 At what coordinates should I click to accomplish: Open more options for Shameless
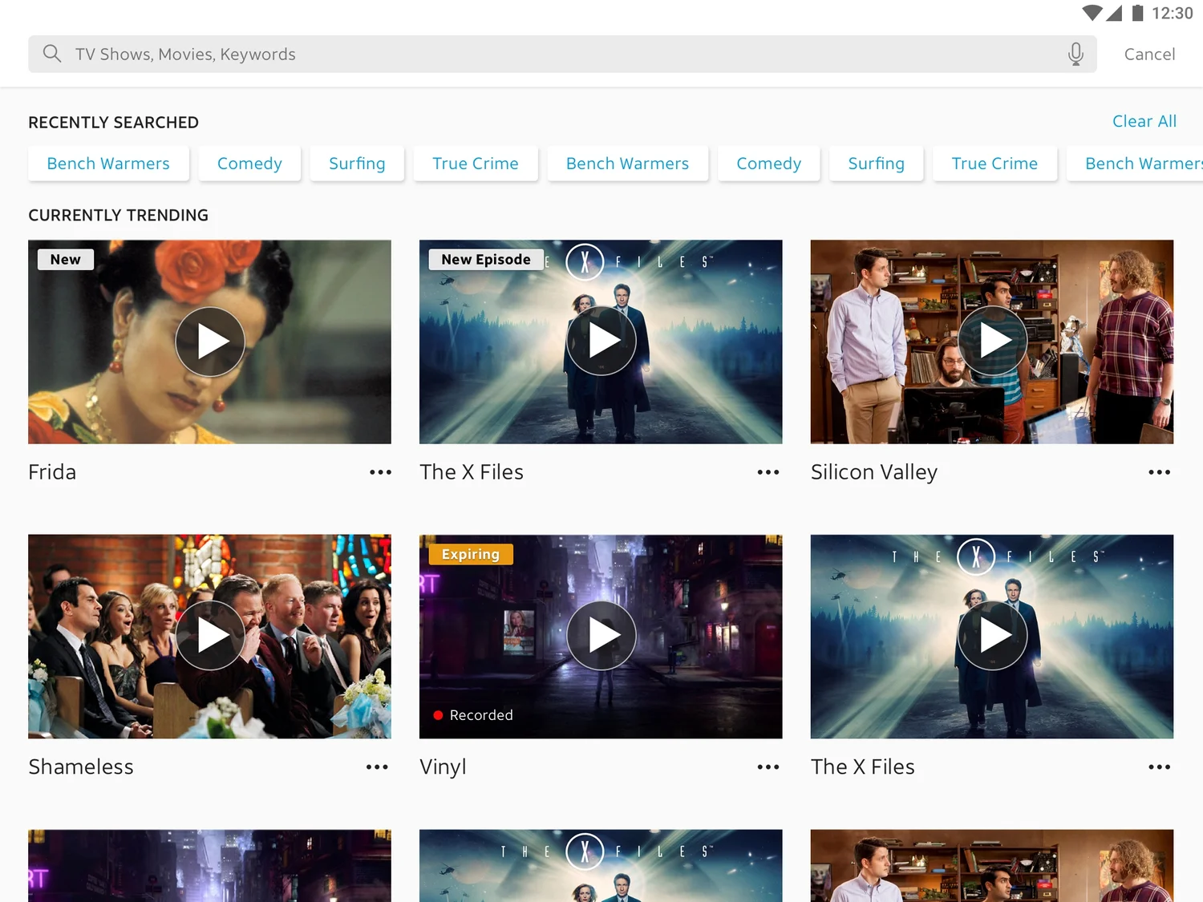pyautogui.click(x=377, y=767)
